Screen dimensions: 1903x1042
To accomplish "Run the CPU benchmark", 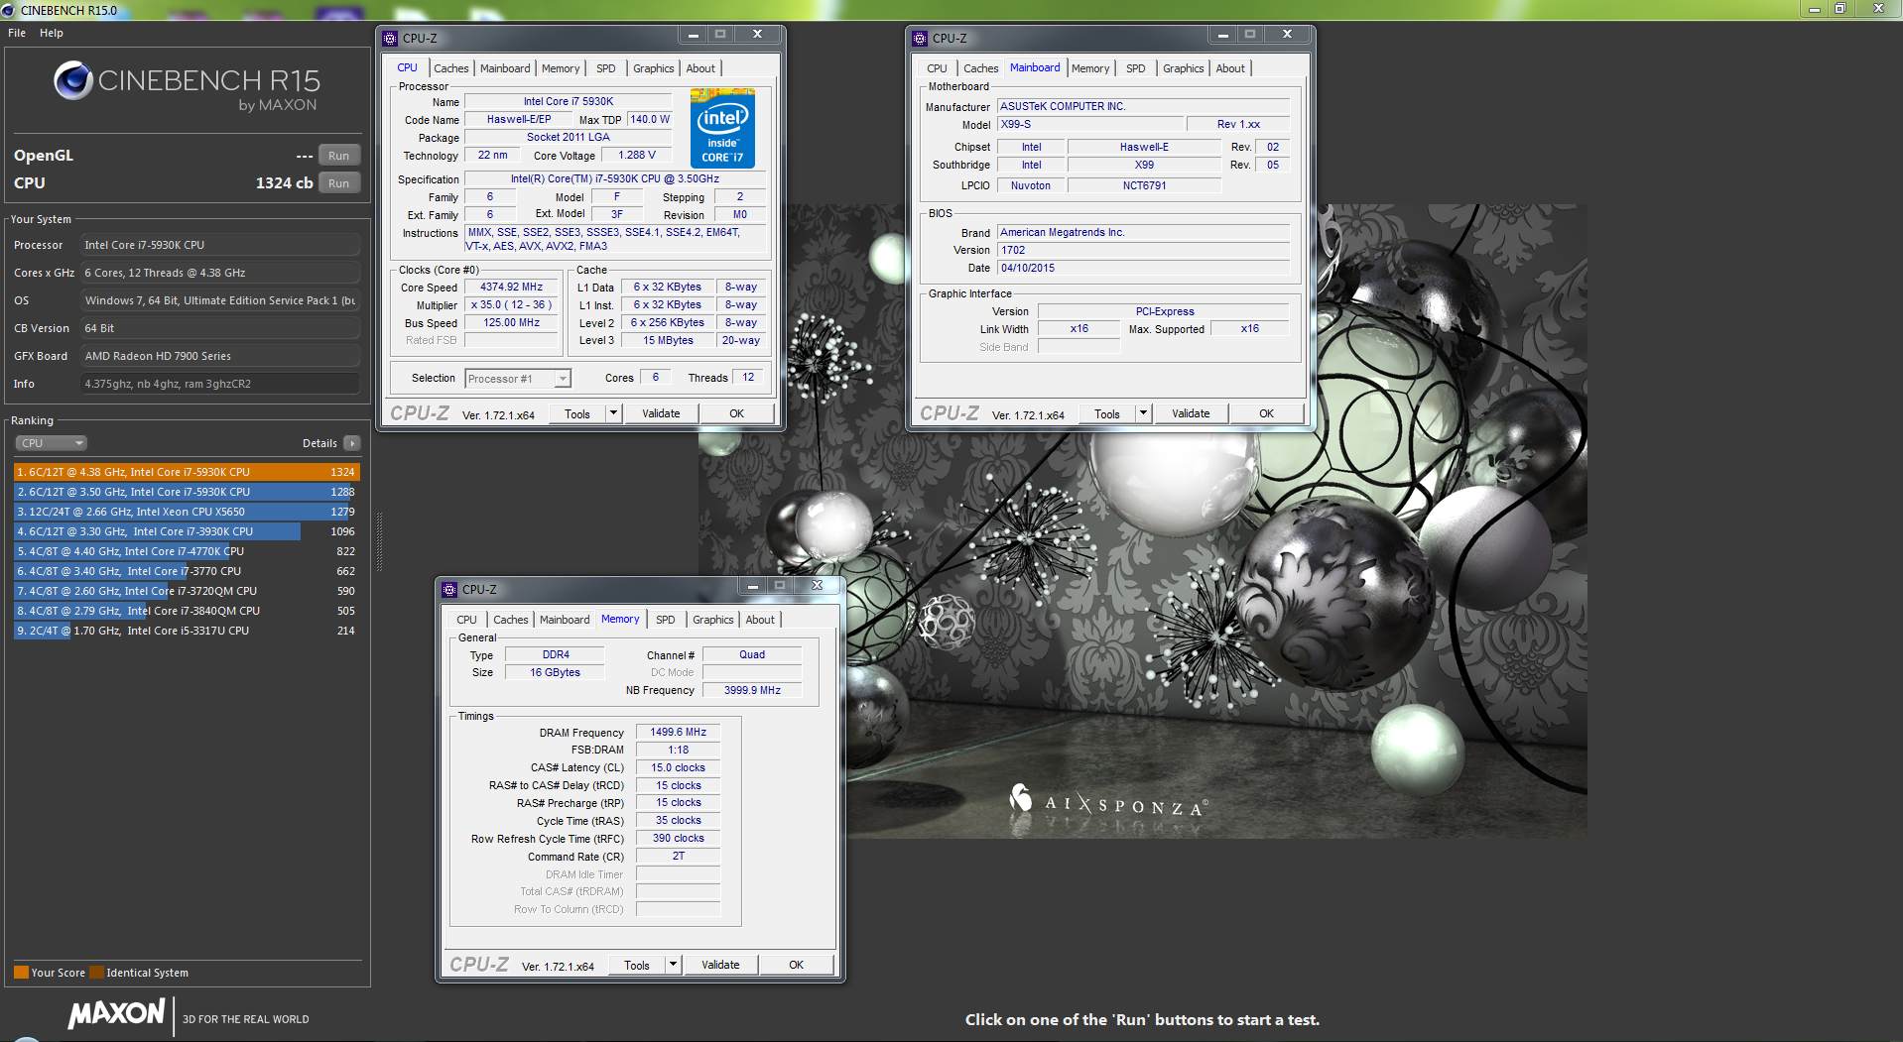I will coord(339,183).
